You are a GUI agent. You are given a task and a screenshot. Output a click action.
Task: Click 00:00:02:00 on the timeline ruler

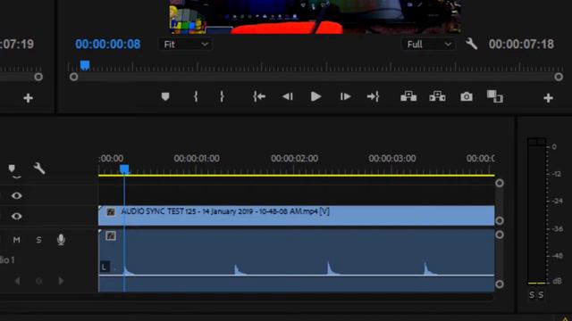tap(294, 159)
